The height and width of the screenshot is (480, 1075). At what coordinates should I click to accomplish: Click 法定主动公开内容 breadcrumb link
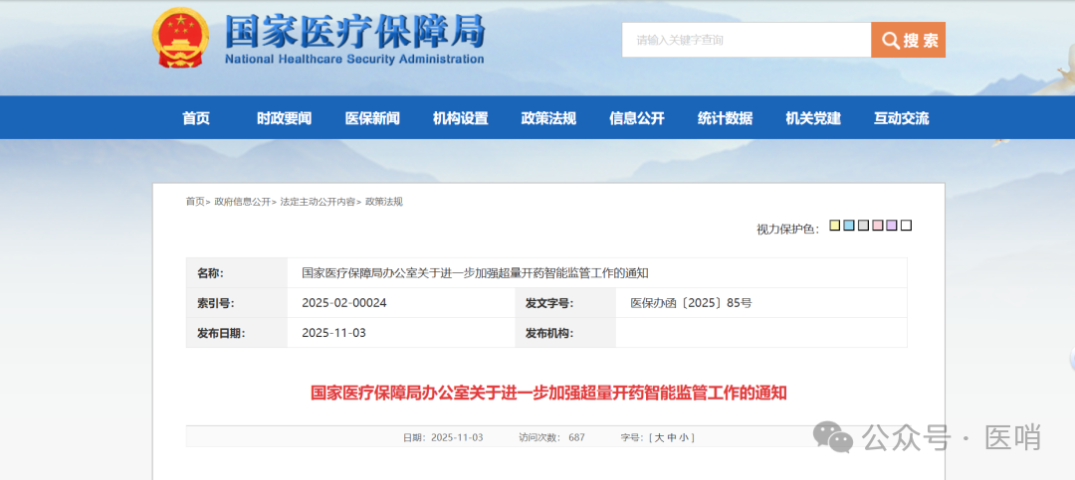[x=317, y=202]
